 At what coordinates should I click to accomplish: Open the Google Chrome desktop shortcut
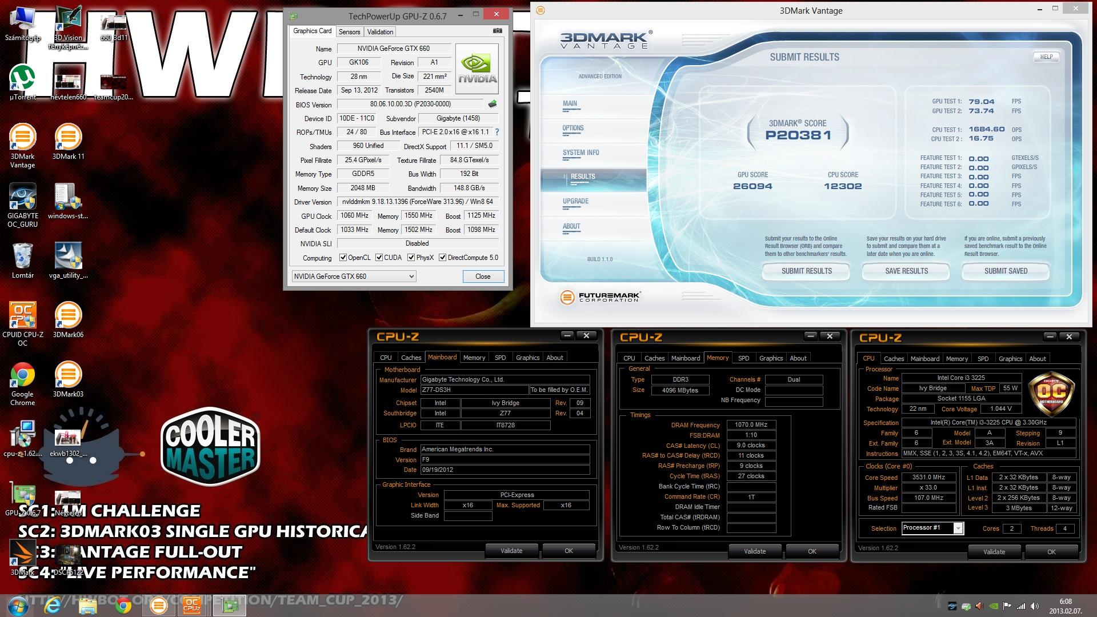point(22,384)
